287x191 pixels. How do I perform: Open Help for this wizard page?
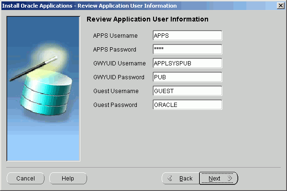(x=68, y=178)
